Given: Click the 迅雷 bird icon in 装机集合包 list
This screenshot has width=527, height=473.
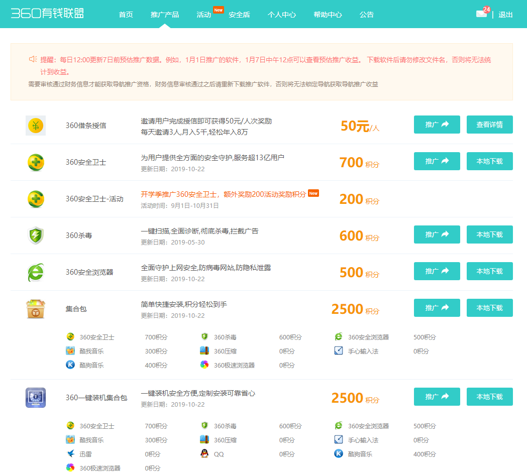Looking at the screenshot, I should 70,454.
